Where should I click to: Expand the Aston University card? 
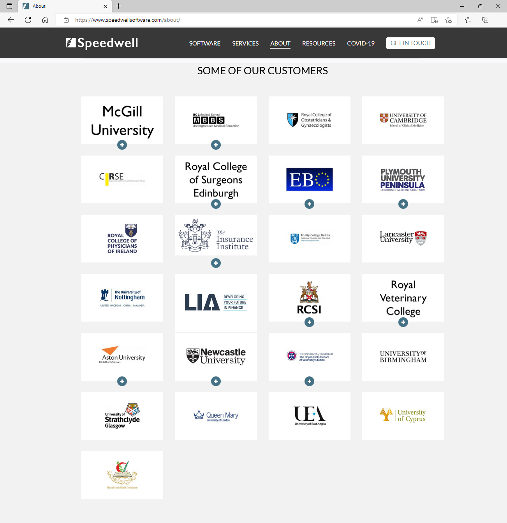click(122, 381)
